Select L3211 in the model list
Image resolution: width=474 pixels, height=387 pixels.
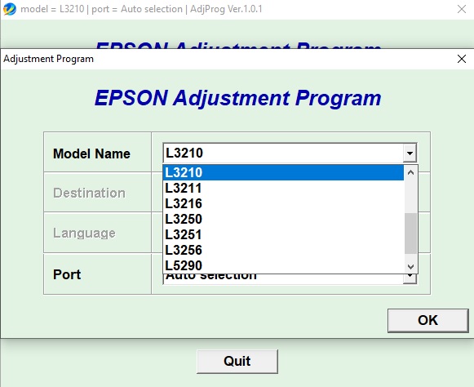click(283, 189)
